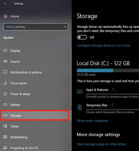
Task: Click Configure Storage Sense or run it now
Action: click(104, 45)
